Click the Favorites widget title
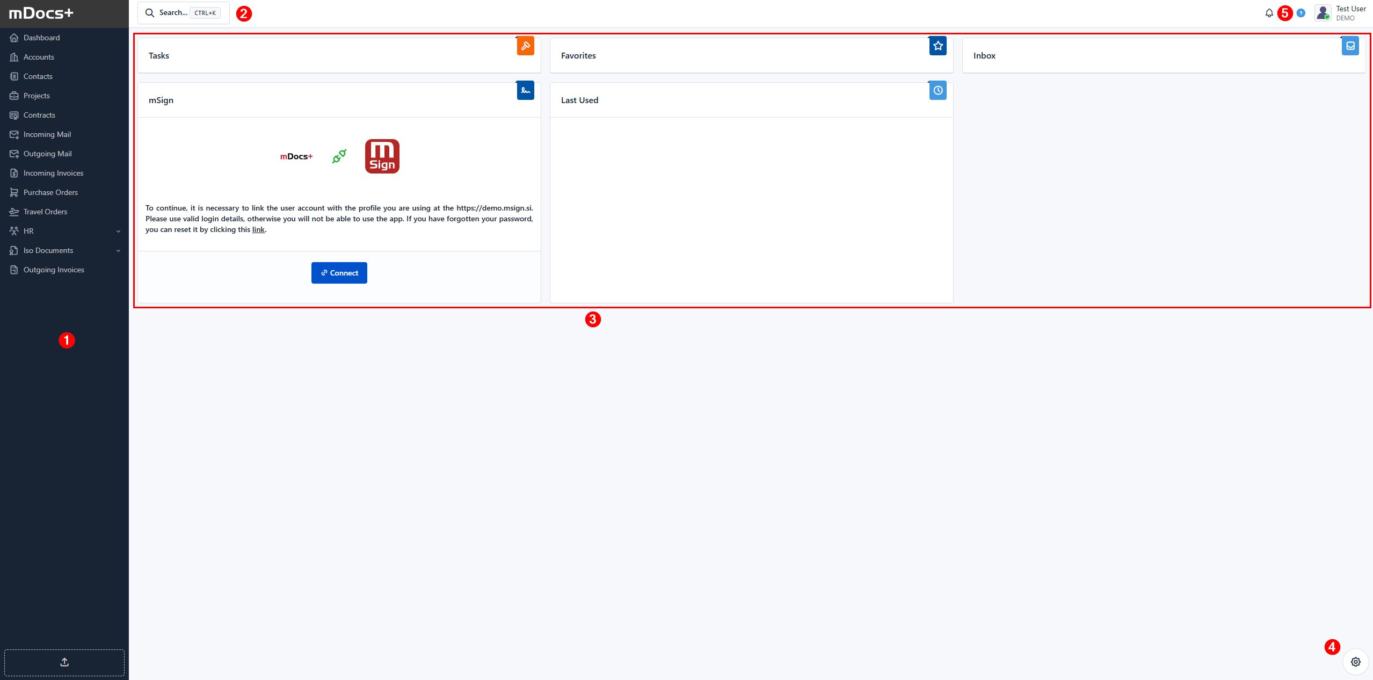 tap(578, 55)
